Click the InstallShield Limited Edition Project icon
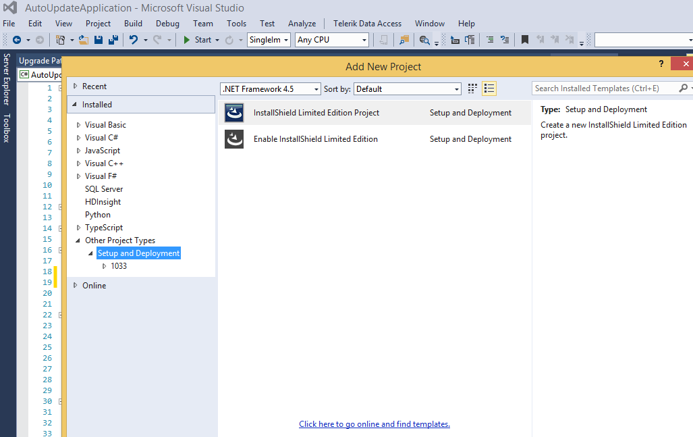This screenshot has height=437, width=693. pos(233,113)
